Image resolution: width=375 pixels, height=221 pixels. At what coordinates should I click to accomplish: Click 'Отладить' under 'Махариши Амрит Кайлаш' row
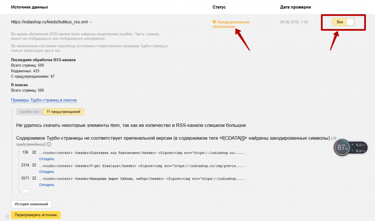tap(47, 185)
